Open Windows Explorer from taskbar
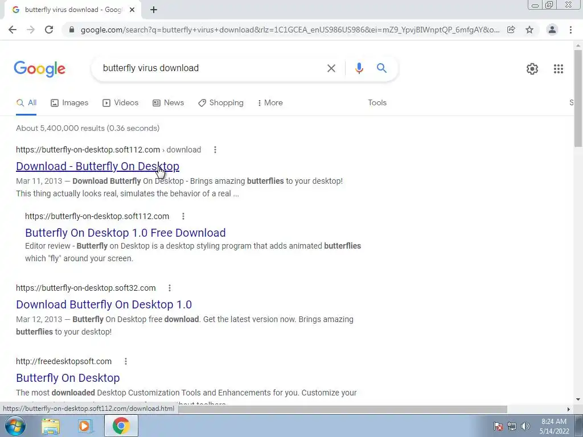Image resolution: width=583 pixels, height=437 pixels. (51, 426)
